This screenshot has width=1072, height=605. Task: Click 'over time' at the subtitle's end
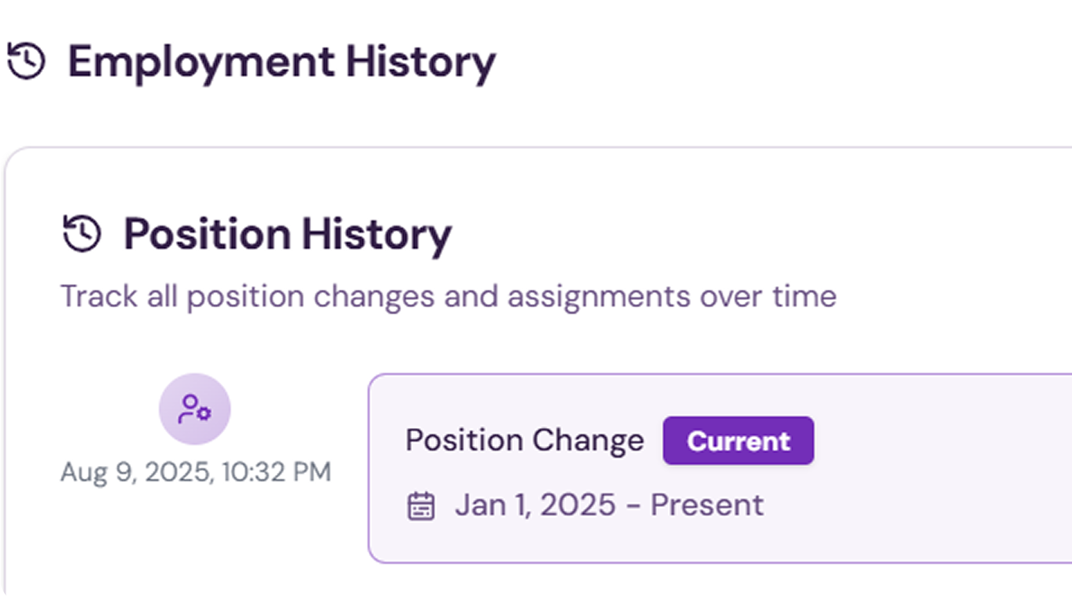click(767, 297)
